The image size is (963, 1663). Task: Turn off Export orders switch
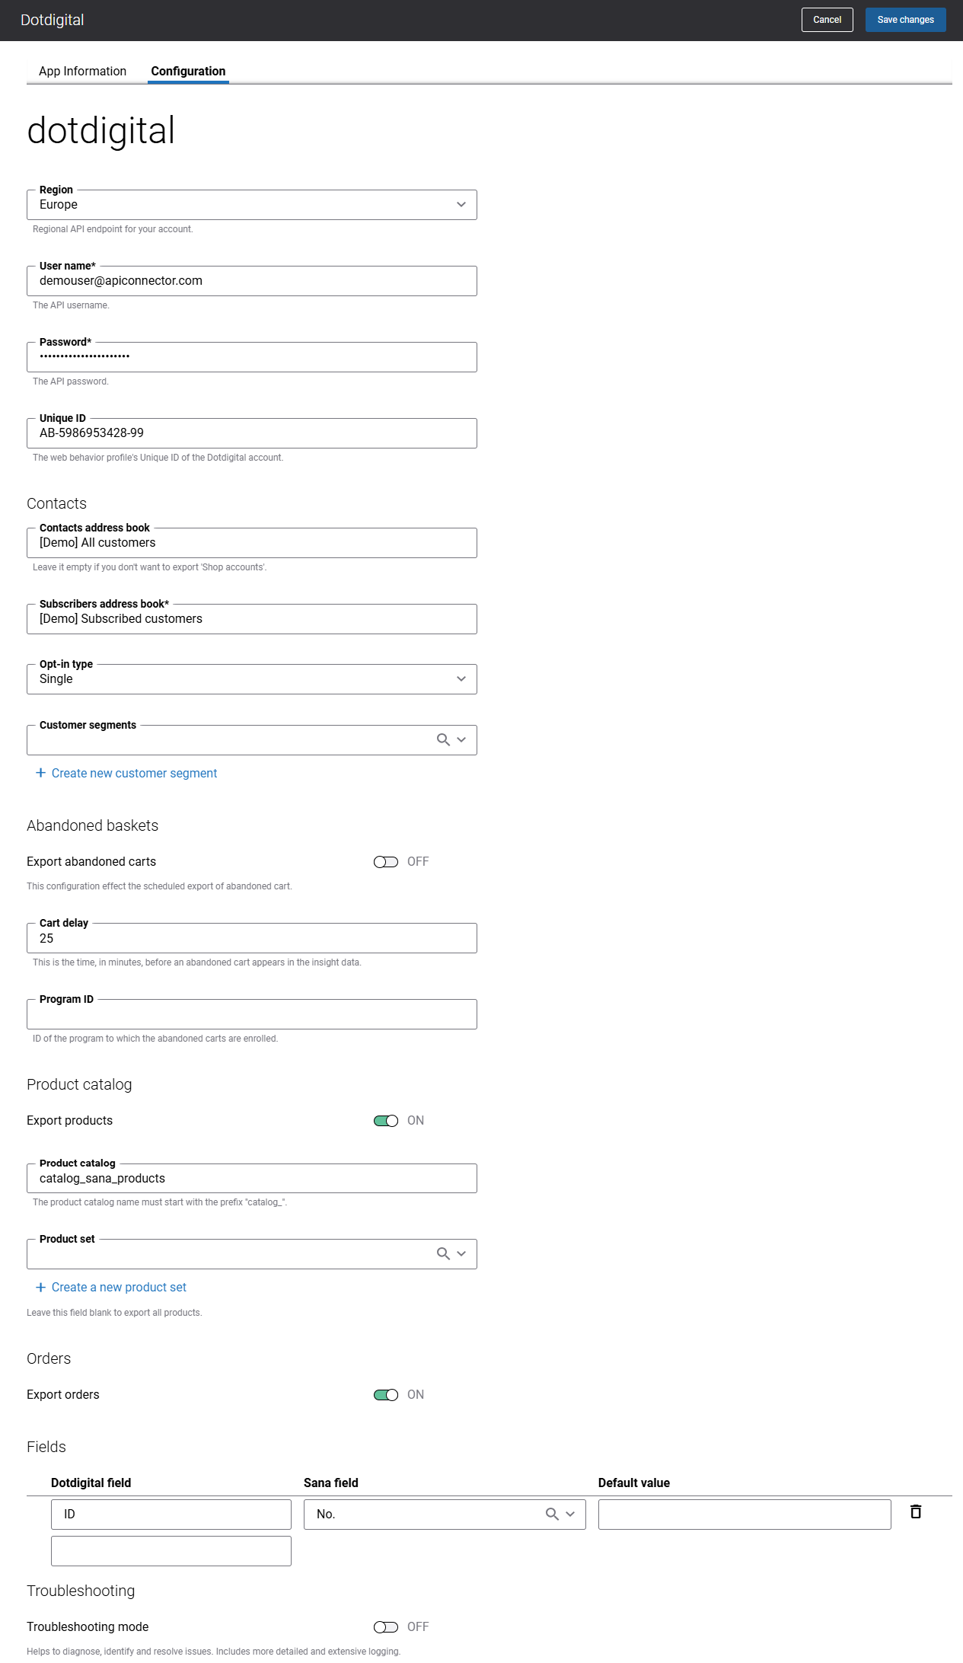click(386, 1395)
